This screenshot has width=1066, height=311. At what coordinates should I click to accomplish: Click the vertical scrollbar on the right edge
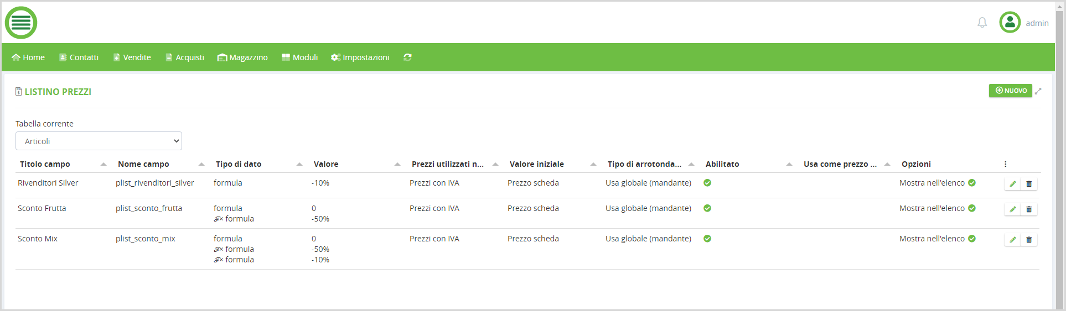(x=1060, y=155)
